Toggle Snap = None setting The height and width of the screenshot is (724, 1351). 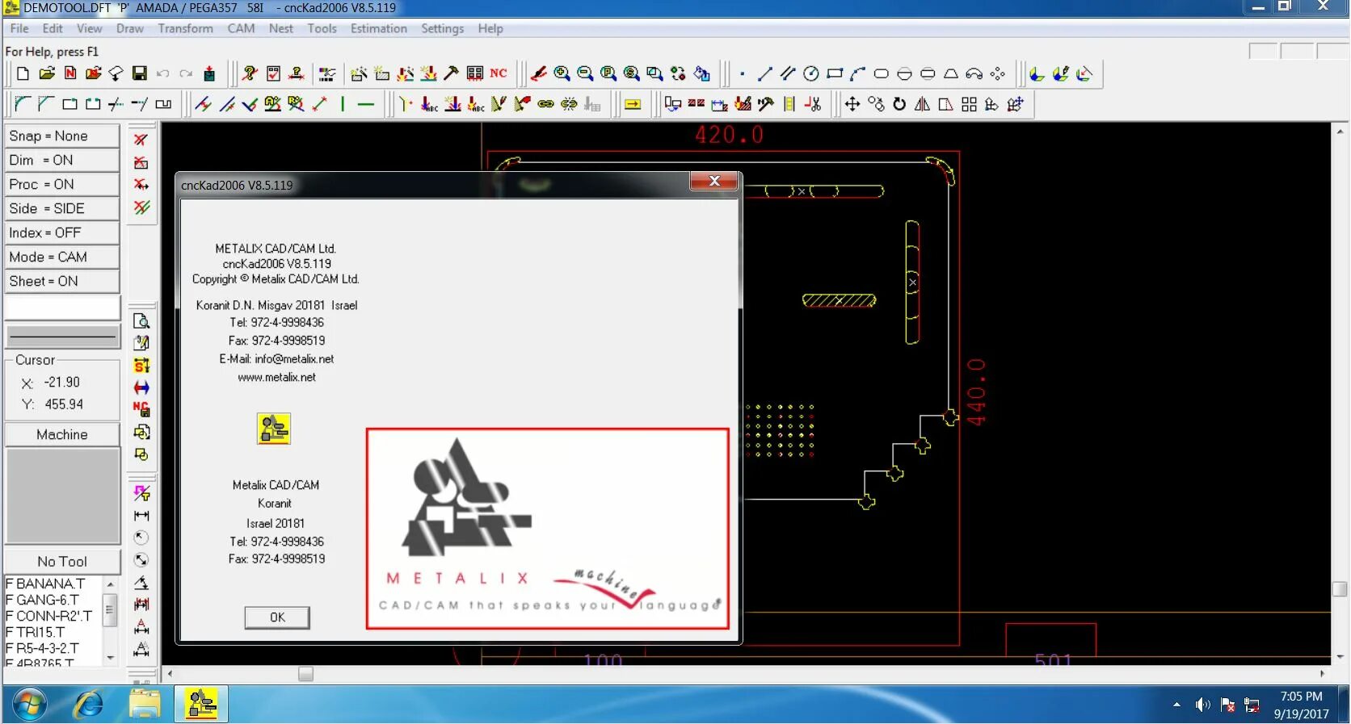(x=62, y=136)
